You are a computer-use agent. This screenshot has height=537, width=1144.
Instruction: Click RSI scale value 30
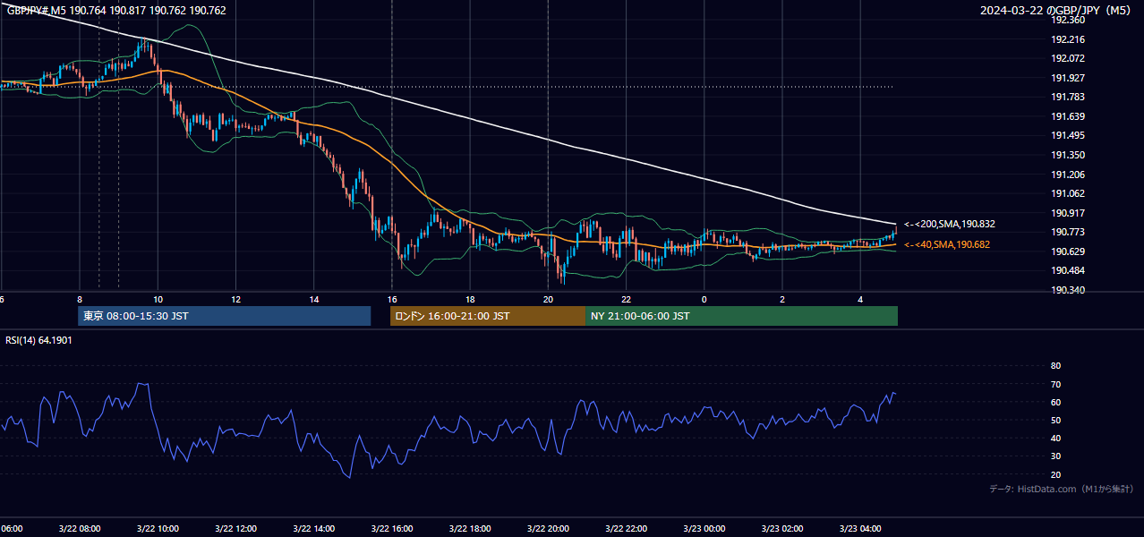1055,456
